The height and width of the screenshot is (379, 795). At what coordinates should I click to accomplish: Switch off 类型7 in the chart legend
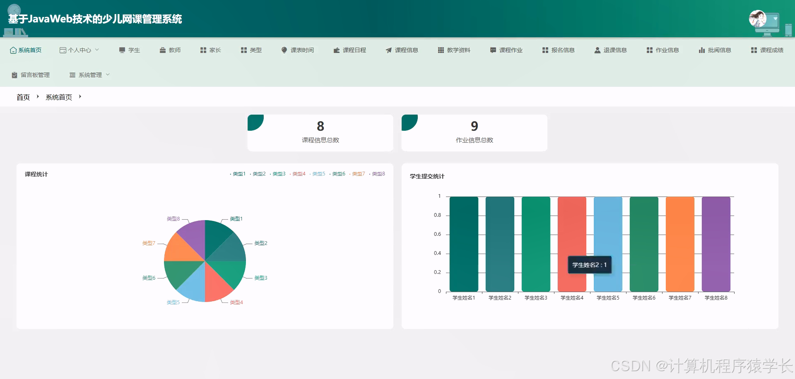click(x=357, y=174)
